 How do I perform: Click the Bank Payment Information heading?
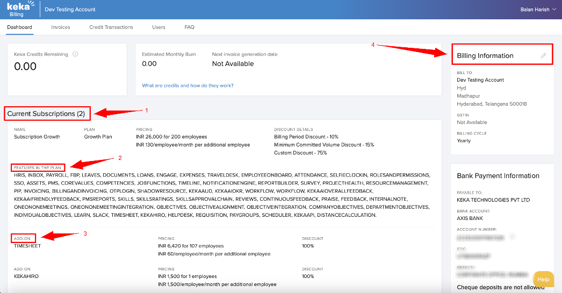point(498,176)
